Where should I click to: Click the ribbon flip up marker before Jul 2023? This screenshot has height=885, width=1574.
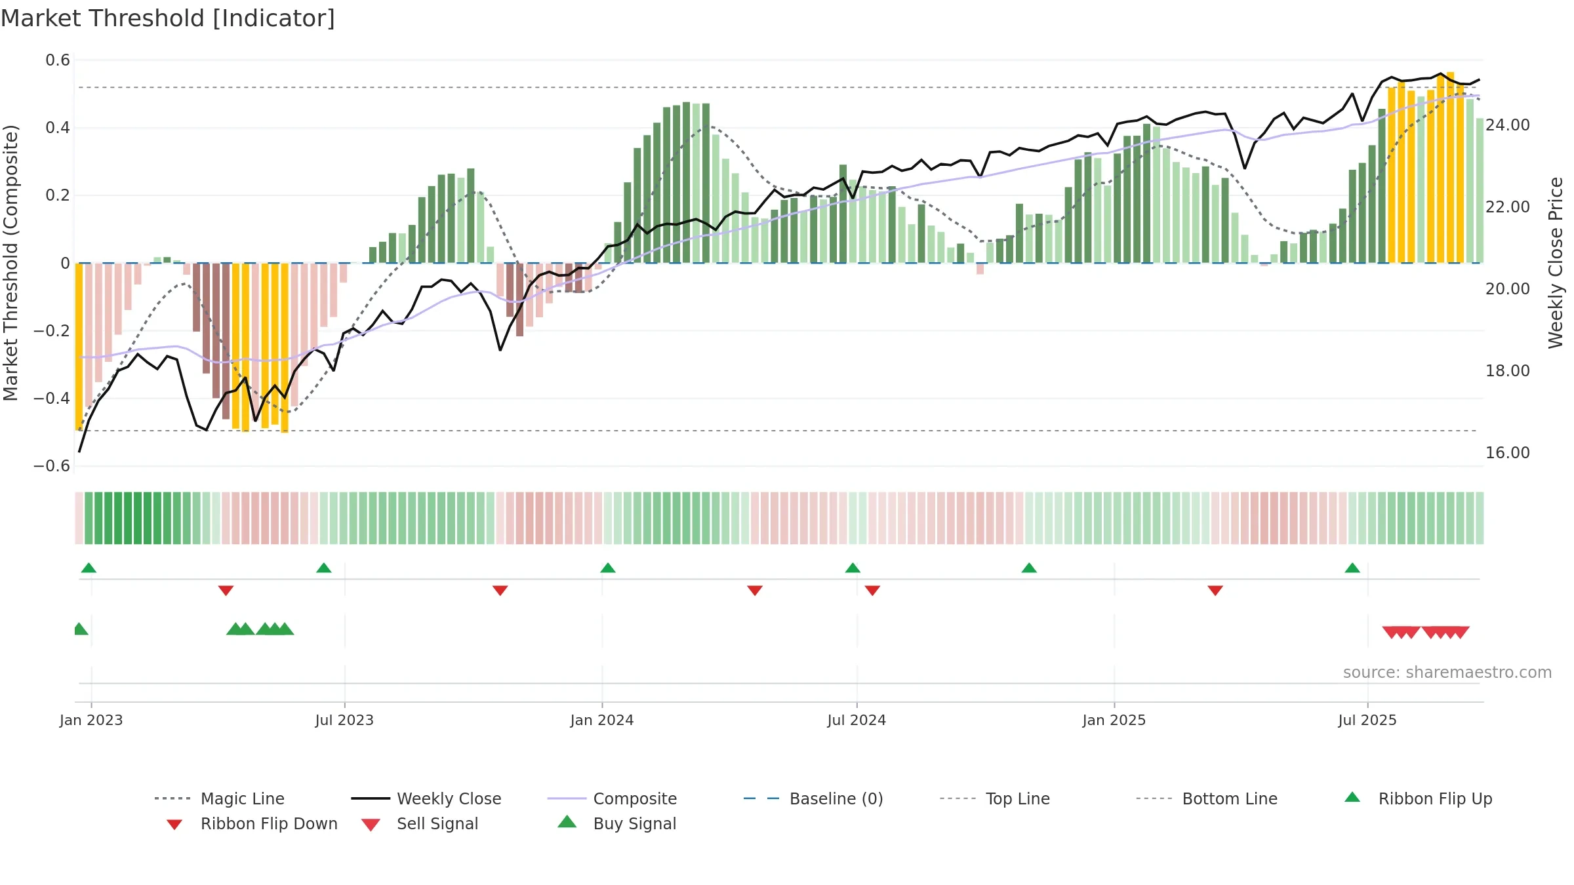[x=324, y=568]
